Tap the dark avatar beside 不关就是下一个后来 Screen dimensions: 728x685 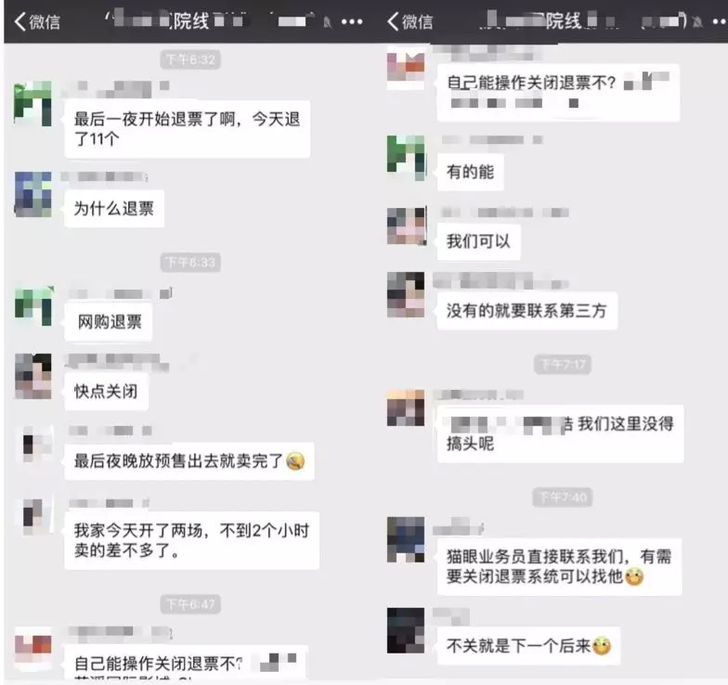coord(406,630)
